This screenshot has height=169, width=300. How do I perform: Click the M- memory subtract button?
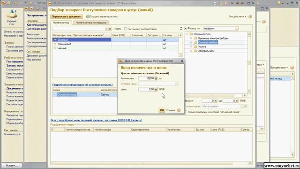tap(242, 3)
